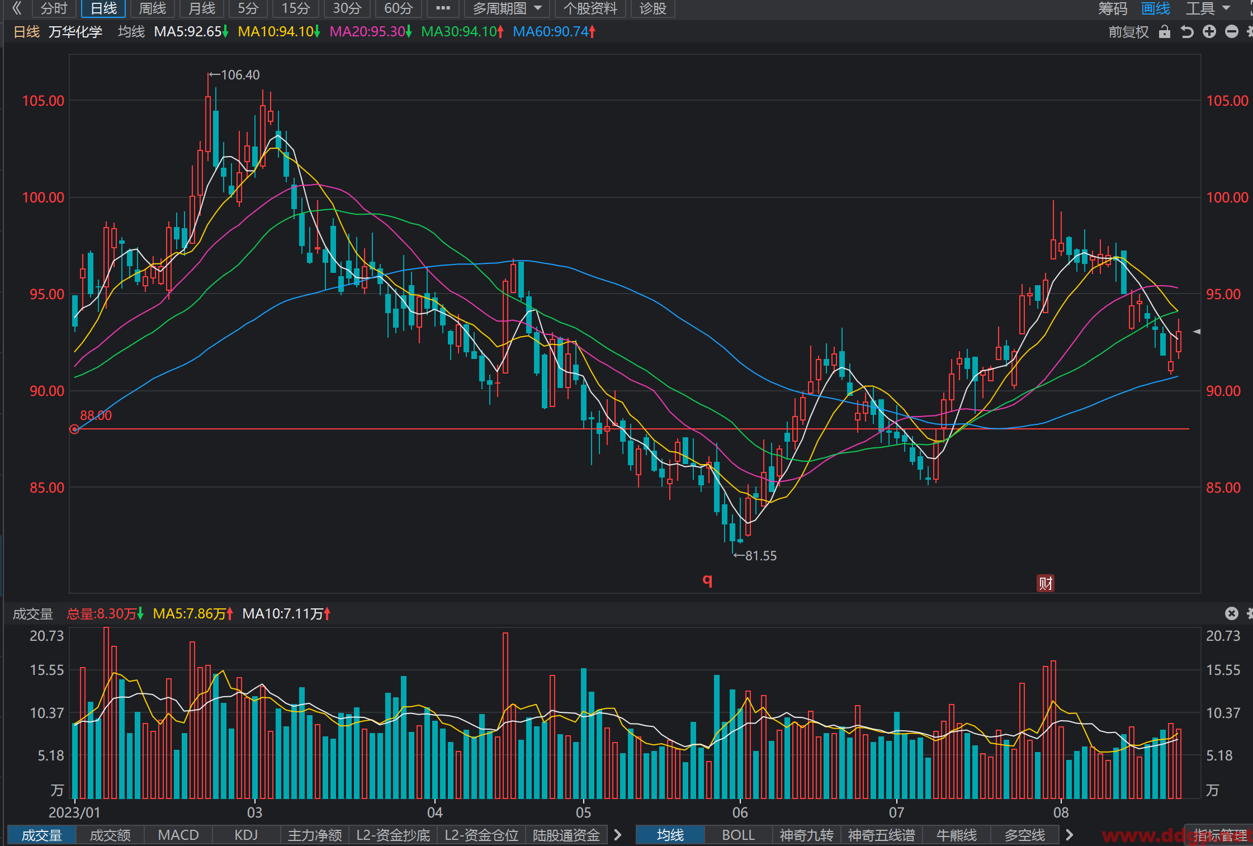The height and width of the screenshot is (846, 1253).
Task: Click the double left arrow collapse icon
Action: (x=17, y=8)
